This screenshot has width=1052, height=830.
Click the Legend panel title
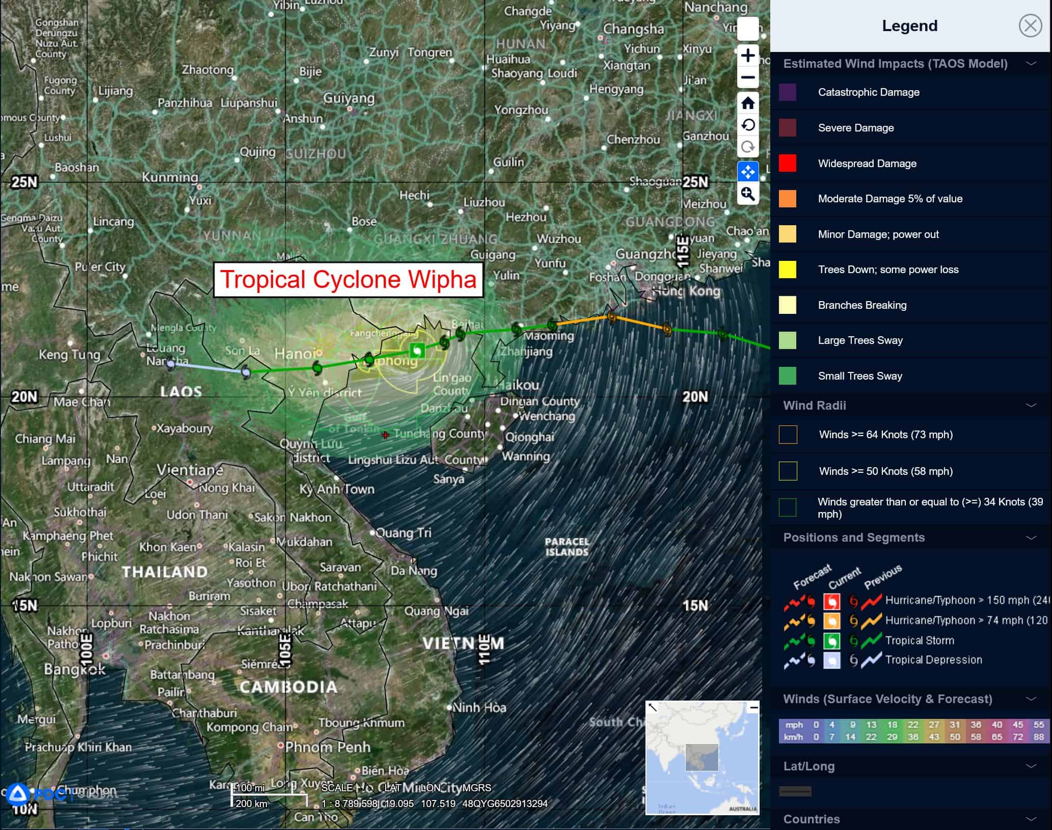click(910, 25)
